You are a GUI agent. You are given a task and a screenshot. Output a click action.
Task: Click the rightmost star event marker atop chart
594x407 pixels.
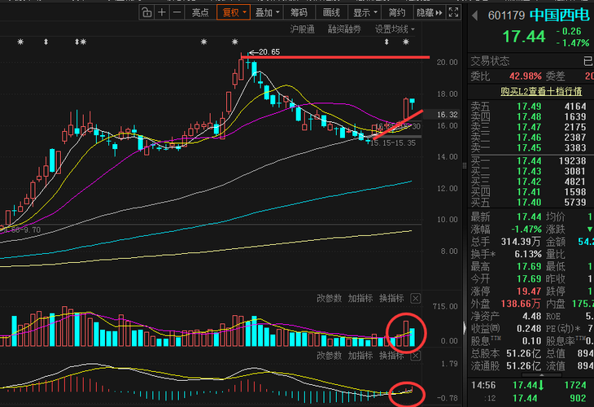(406, 42)
